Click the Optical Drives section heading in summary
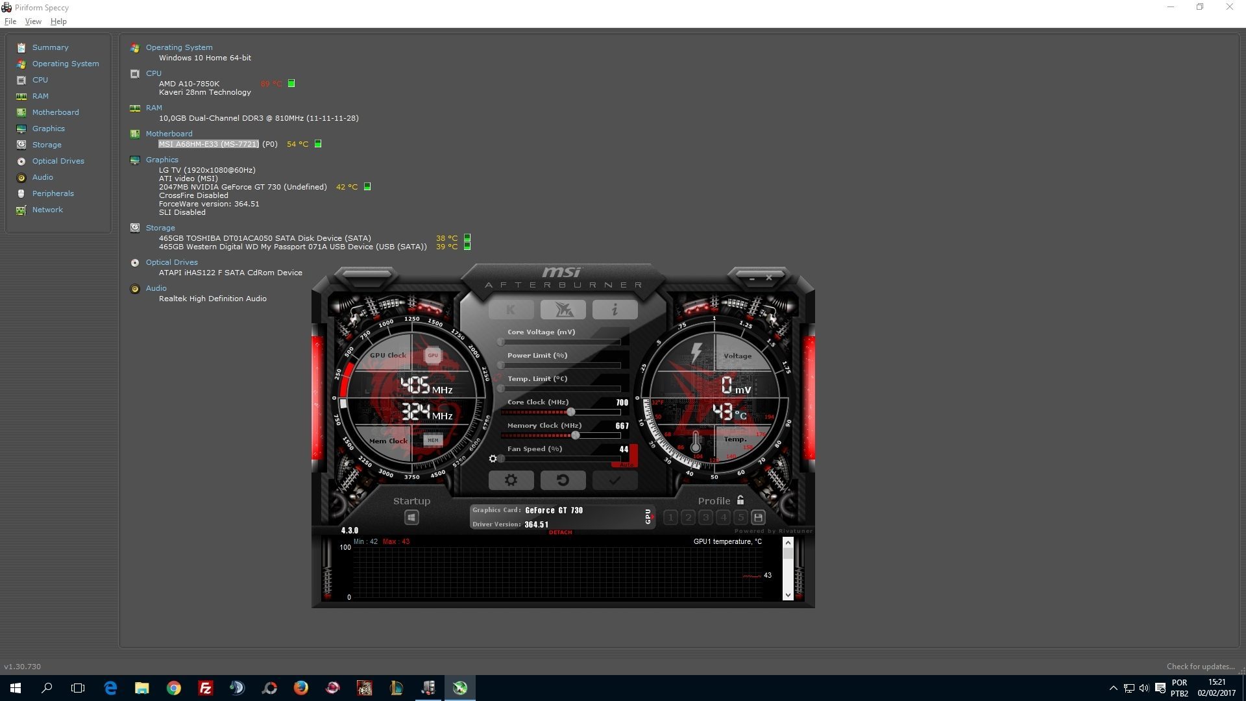Viewport: 1246px width, 701px height. (x=171, y=262)
